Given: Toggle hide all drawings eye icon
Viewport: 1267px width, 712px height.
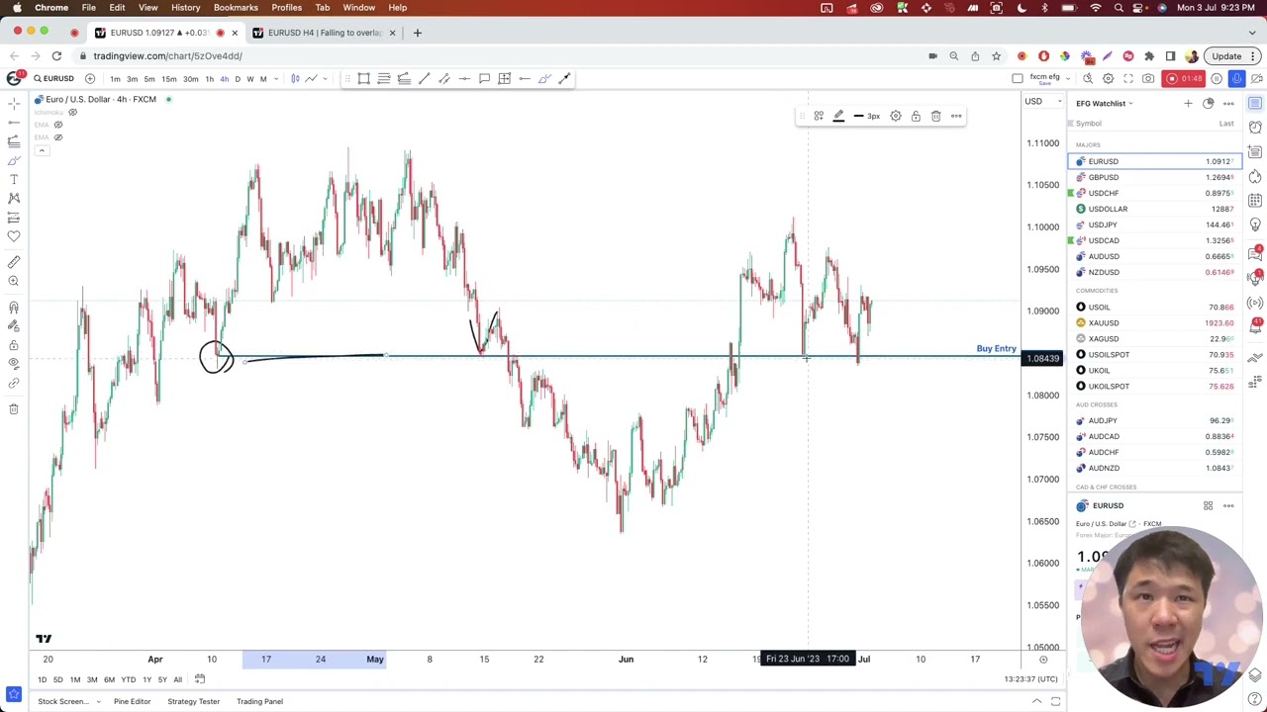Looking at the screenshot, I should tap(14, 364).
